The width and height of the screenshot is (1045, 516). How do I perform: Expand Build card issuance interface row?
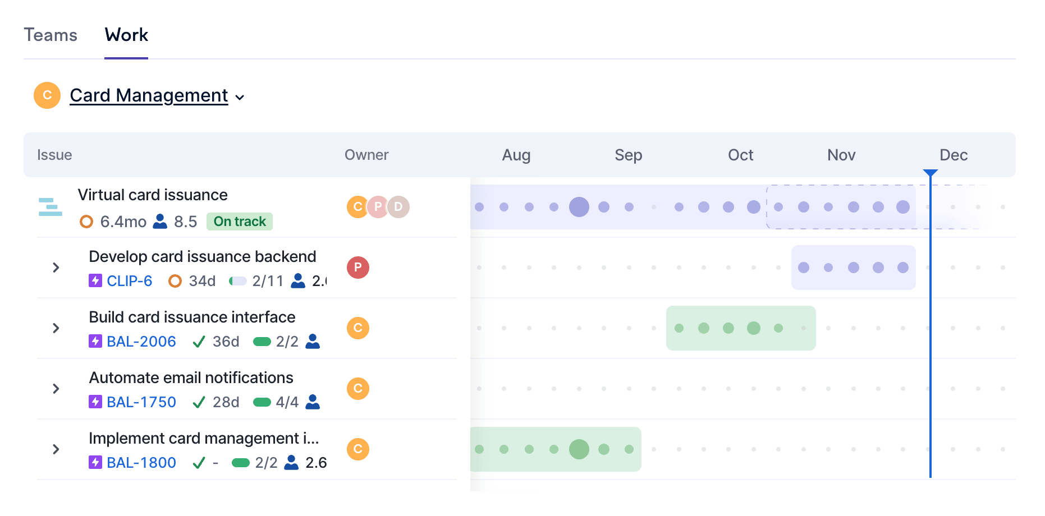pos(56,328)
